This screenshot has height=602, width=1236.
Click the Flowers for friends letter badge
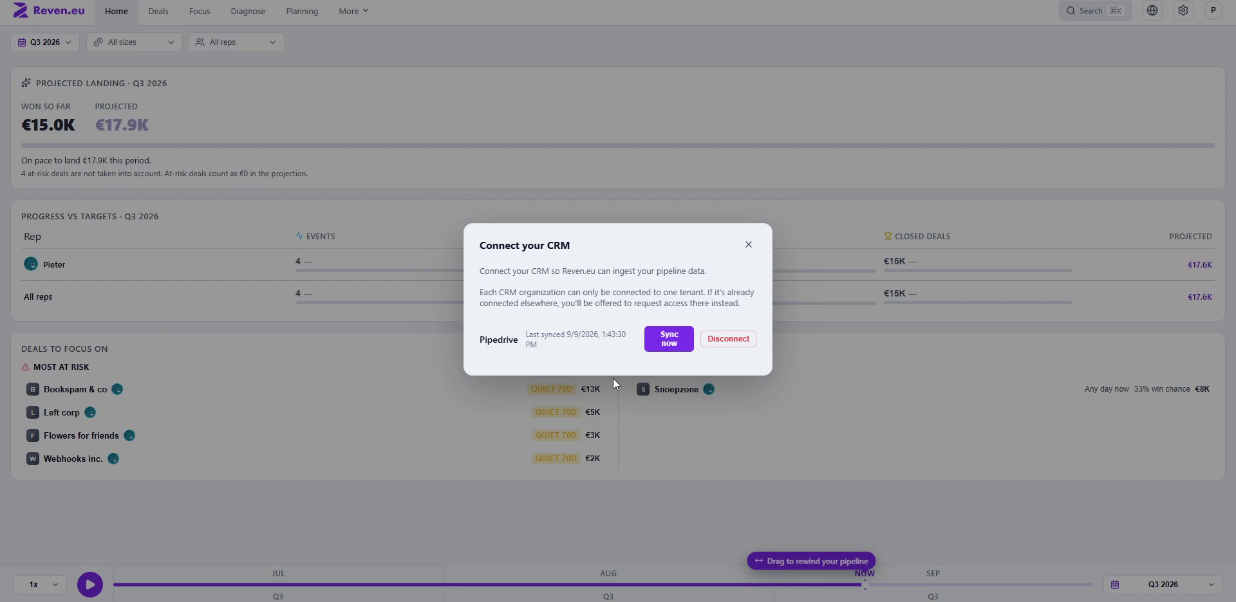33,435
